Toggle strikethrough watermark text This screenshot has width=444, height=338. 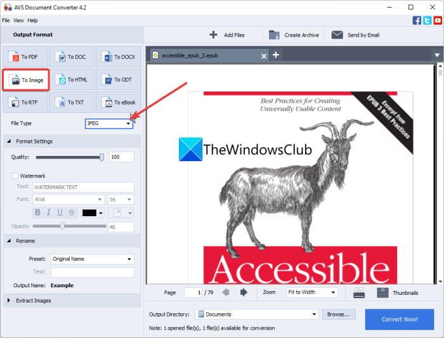tap(71, 212)
